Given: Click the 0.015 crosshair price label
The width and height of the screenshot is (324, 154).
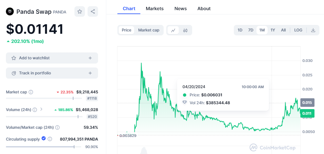Looking at the screenshot, I should pyautogui.click(x=307, y=103).
